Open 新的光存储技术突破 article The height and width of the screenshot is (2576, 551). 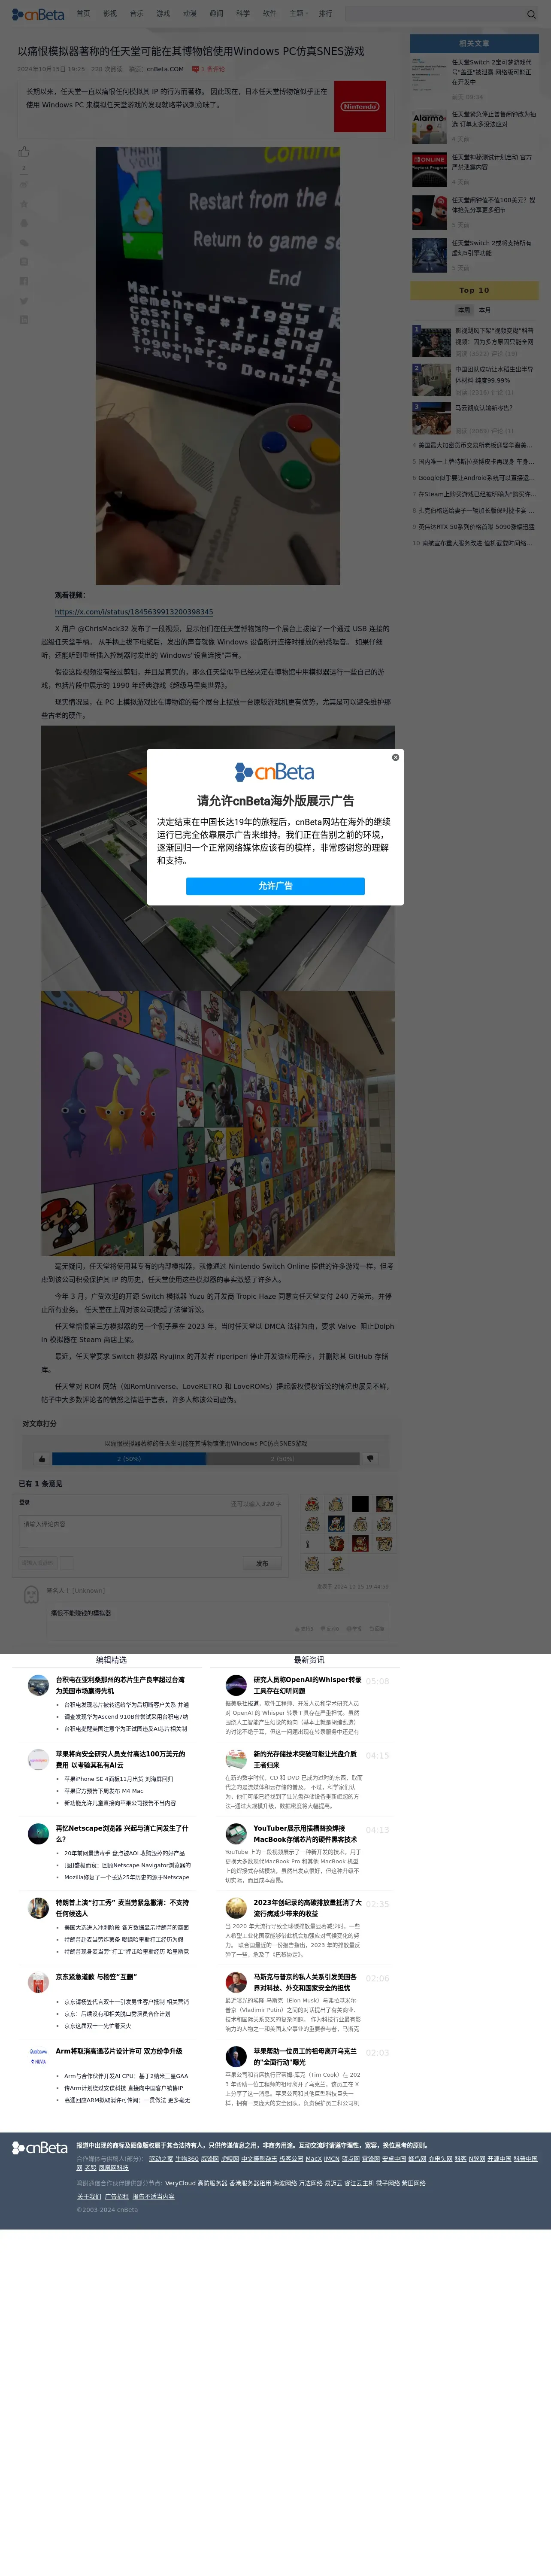click(305, 1759)
